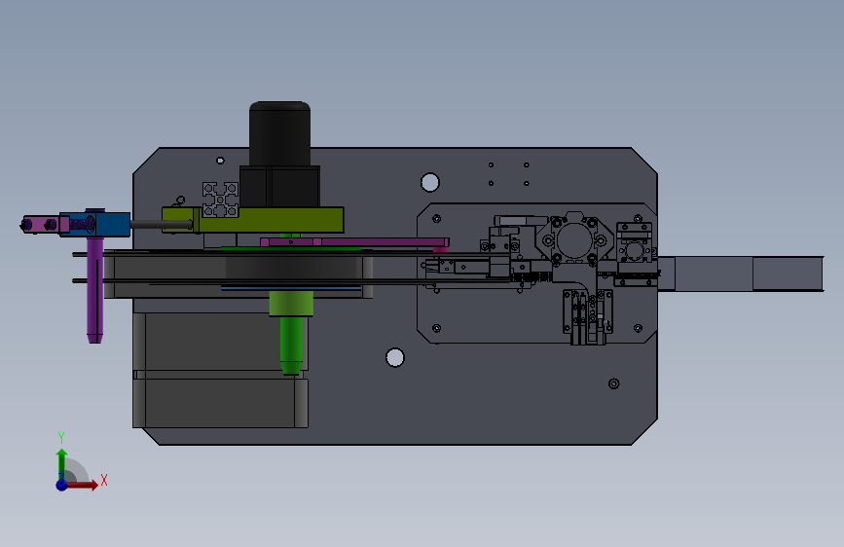Click the green Y axis arrow of the triad

pyautogui.click(x=62, y=464)
